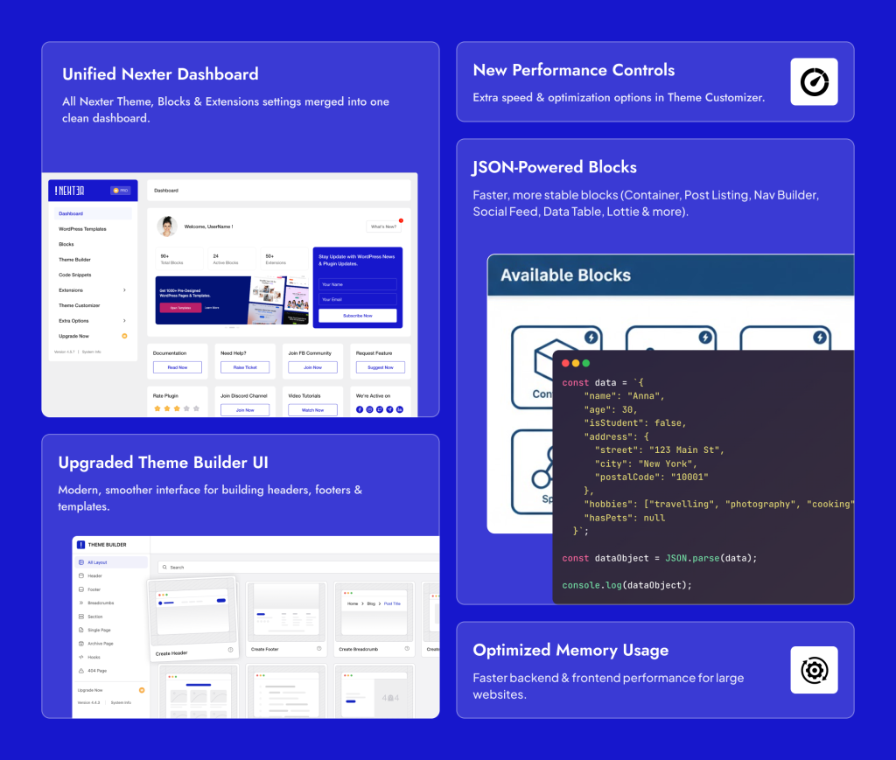Click the 404 Page sidebar icon
This screenshot has height=760, width=896.
pyautogui.click(x=81, y=670)
